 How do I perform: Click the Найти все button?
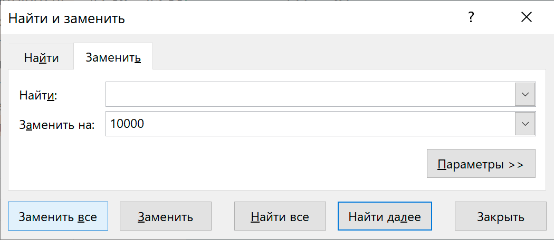tap(280, 216)
